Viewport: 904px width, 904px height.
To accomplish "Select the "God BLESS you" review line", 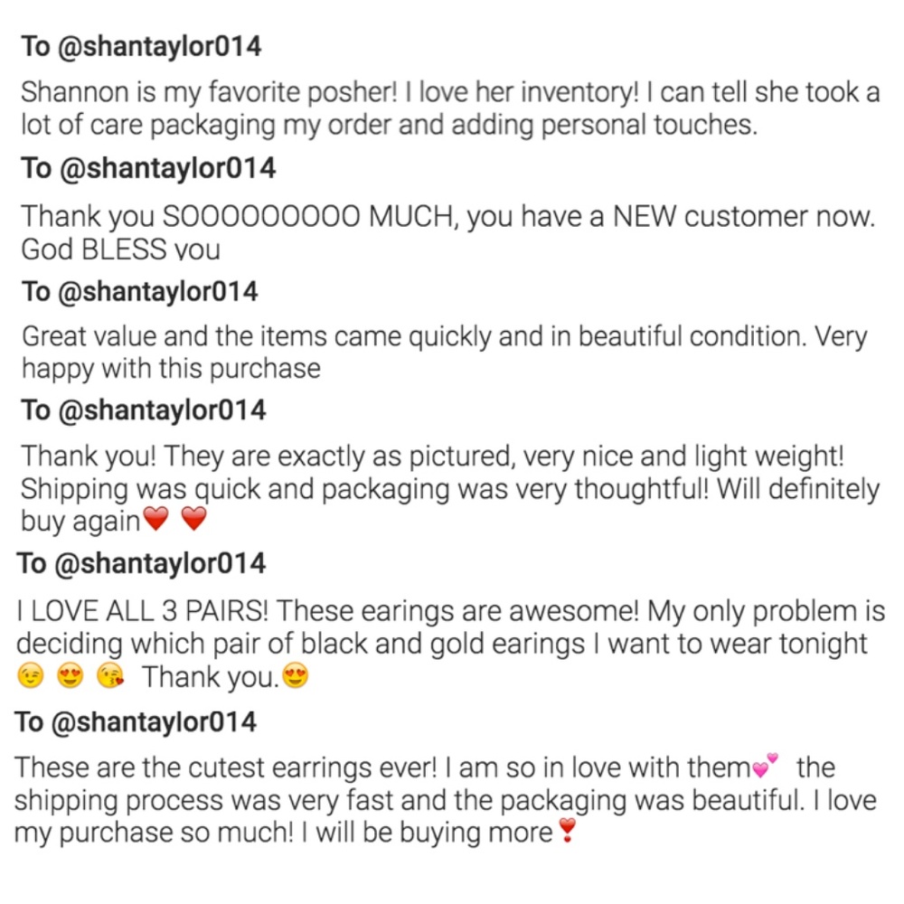I will tap(120, 250).
